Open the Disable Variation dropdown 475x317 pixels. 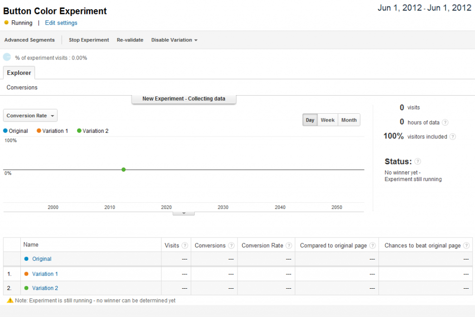(174, 40)
